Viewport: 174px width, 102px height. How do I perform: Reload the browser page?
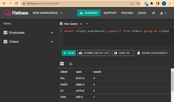[16, 4]
